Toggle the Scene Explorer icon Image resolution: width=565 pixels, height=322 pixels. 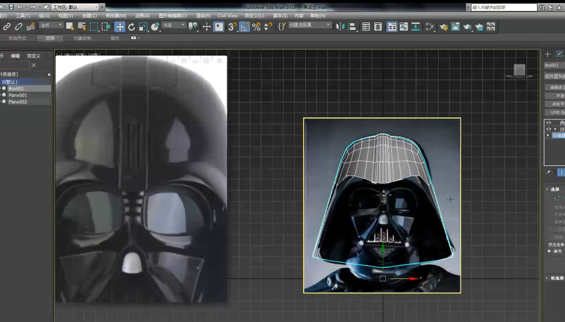coord(366,27)
